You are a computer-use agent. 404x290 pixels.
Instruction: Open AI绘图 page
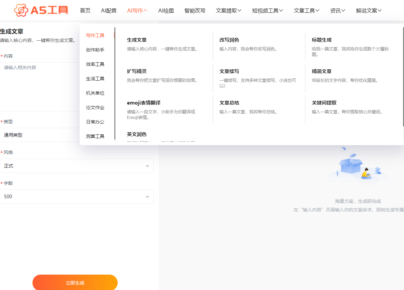click(x=166, y=10)
